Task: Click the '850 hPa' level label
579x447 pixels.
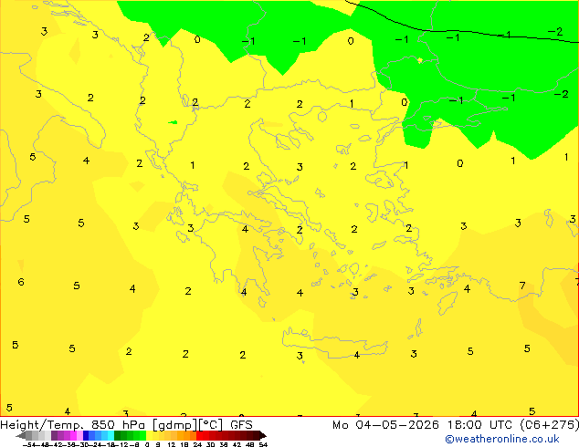Action: click(120, 425)
